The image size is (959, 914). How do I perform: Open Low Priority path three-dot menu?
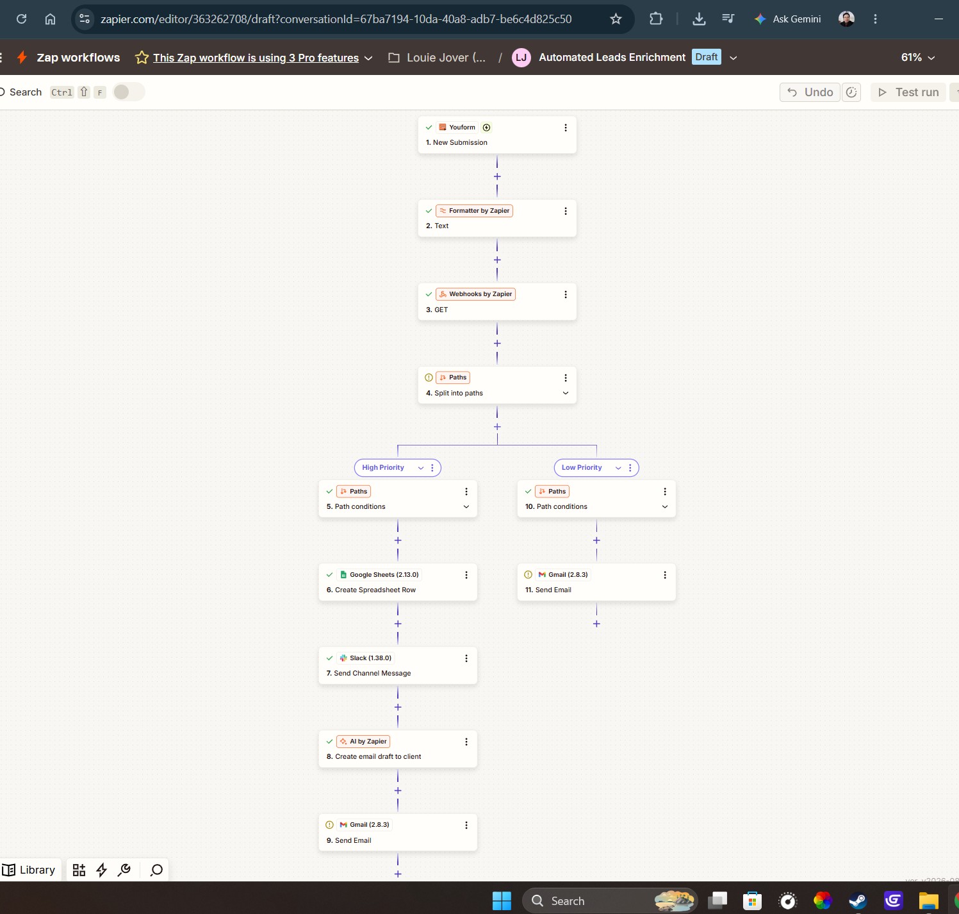click(630, 468)
